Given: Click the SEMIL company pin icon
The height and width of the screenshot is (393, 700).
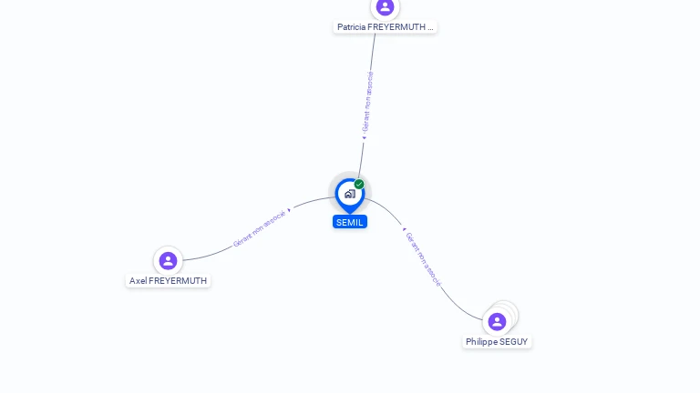Looking at the screenshot, I should click(350, 195).
